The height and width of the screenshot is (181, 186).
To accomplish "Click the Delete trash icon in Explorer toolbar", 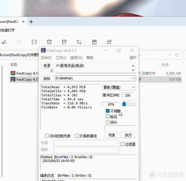I will [49, 42].
